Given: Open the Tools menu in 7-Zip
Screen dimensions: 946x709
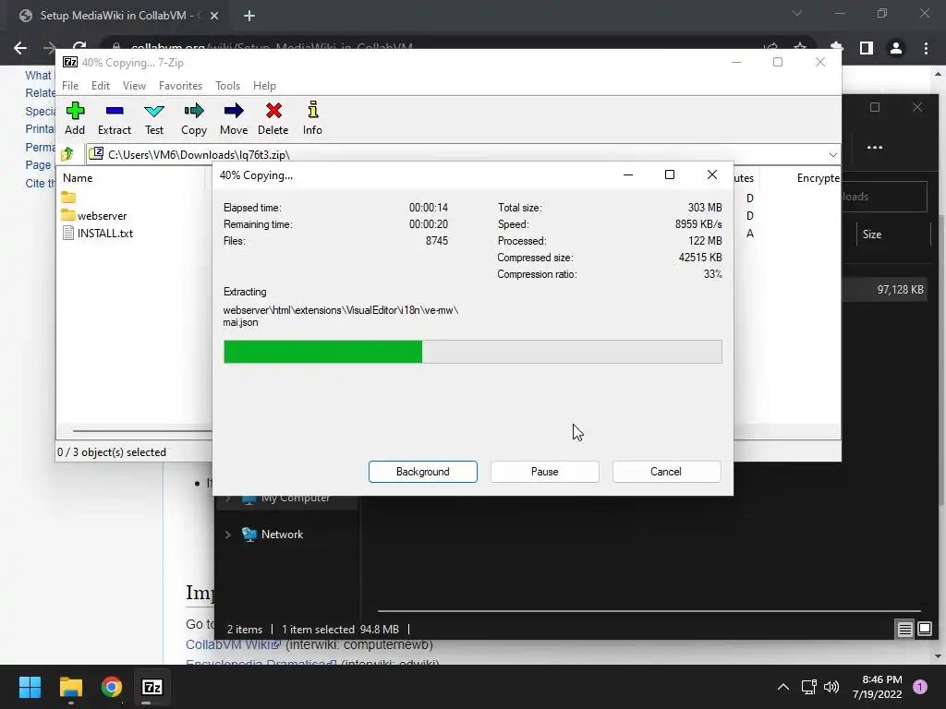Looking at the screenshot, I should click(x=227, y=86).
